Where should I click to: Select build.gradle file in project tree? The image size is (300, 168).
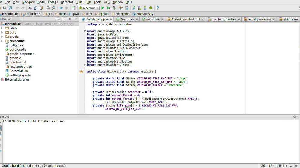coord(18,50)
